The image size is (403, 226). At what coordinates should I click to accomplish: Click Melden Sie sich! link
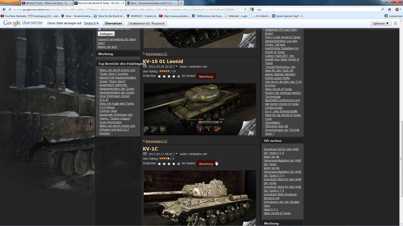click(x=107, y=47)
